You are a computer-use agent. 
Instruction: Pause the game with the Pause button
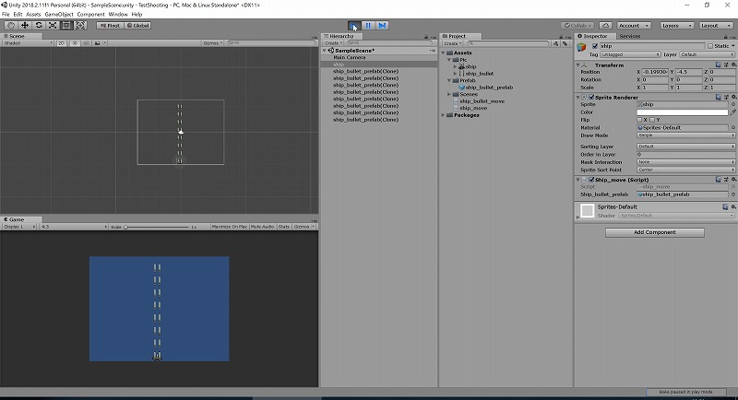click(x=368, y=26)
